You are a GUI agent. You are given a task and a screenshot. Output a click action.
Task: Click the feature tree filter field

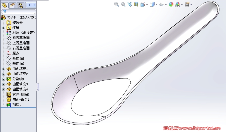pyautogui.click(x=19, y=11)
